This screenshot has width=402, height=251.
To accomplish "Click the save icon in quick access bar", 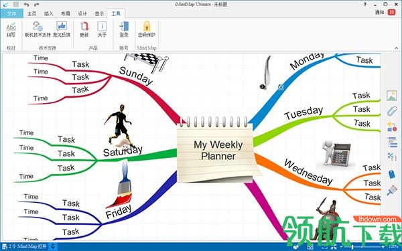I will click(16, 5).
